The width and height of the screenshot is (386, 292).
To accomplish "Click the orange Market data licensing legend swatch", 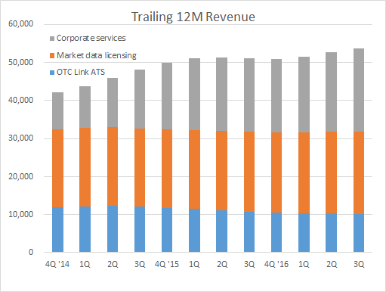I will pos(52,55).
